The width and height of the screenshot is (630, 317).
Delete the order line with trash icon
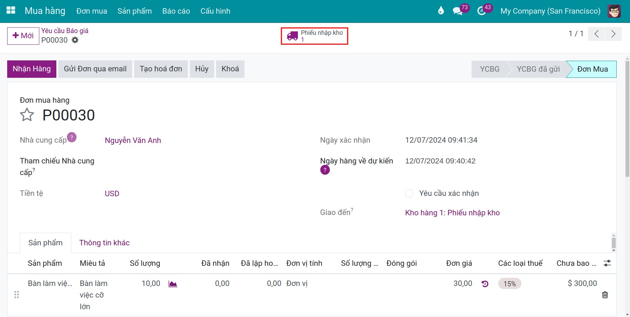tap(605, 295)
